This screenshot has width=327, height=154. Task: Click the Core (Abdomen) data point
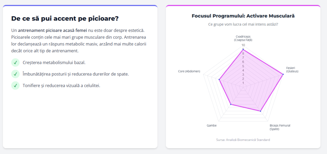219,80
